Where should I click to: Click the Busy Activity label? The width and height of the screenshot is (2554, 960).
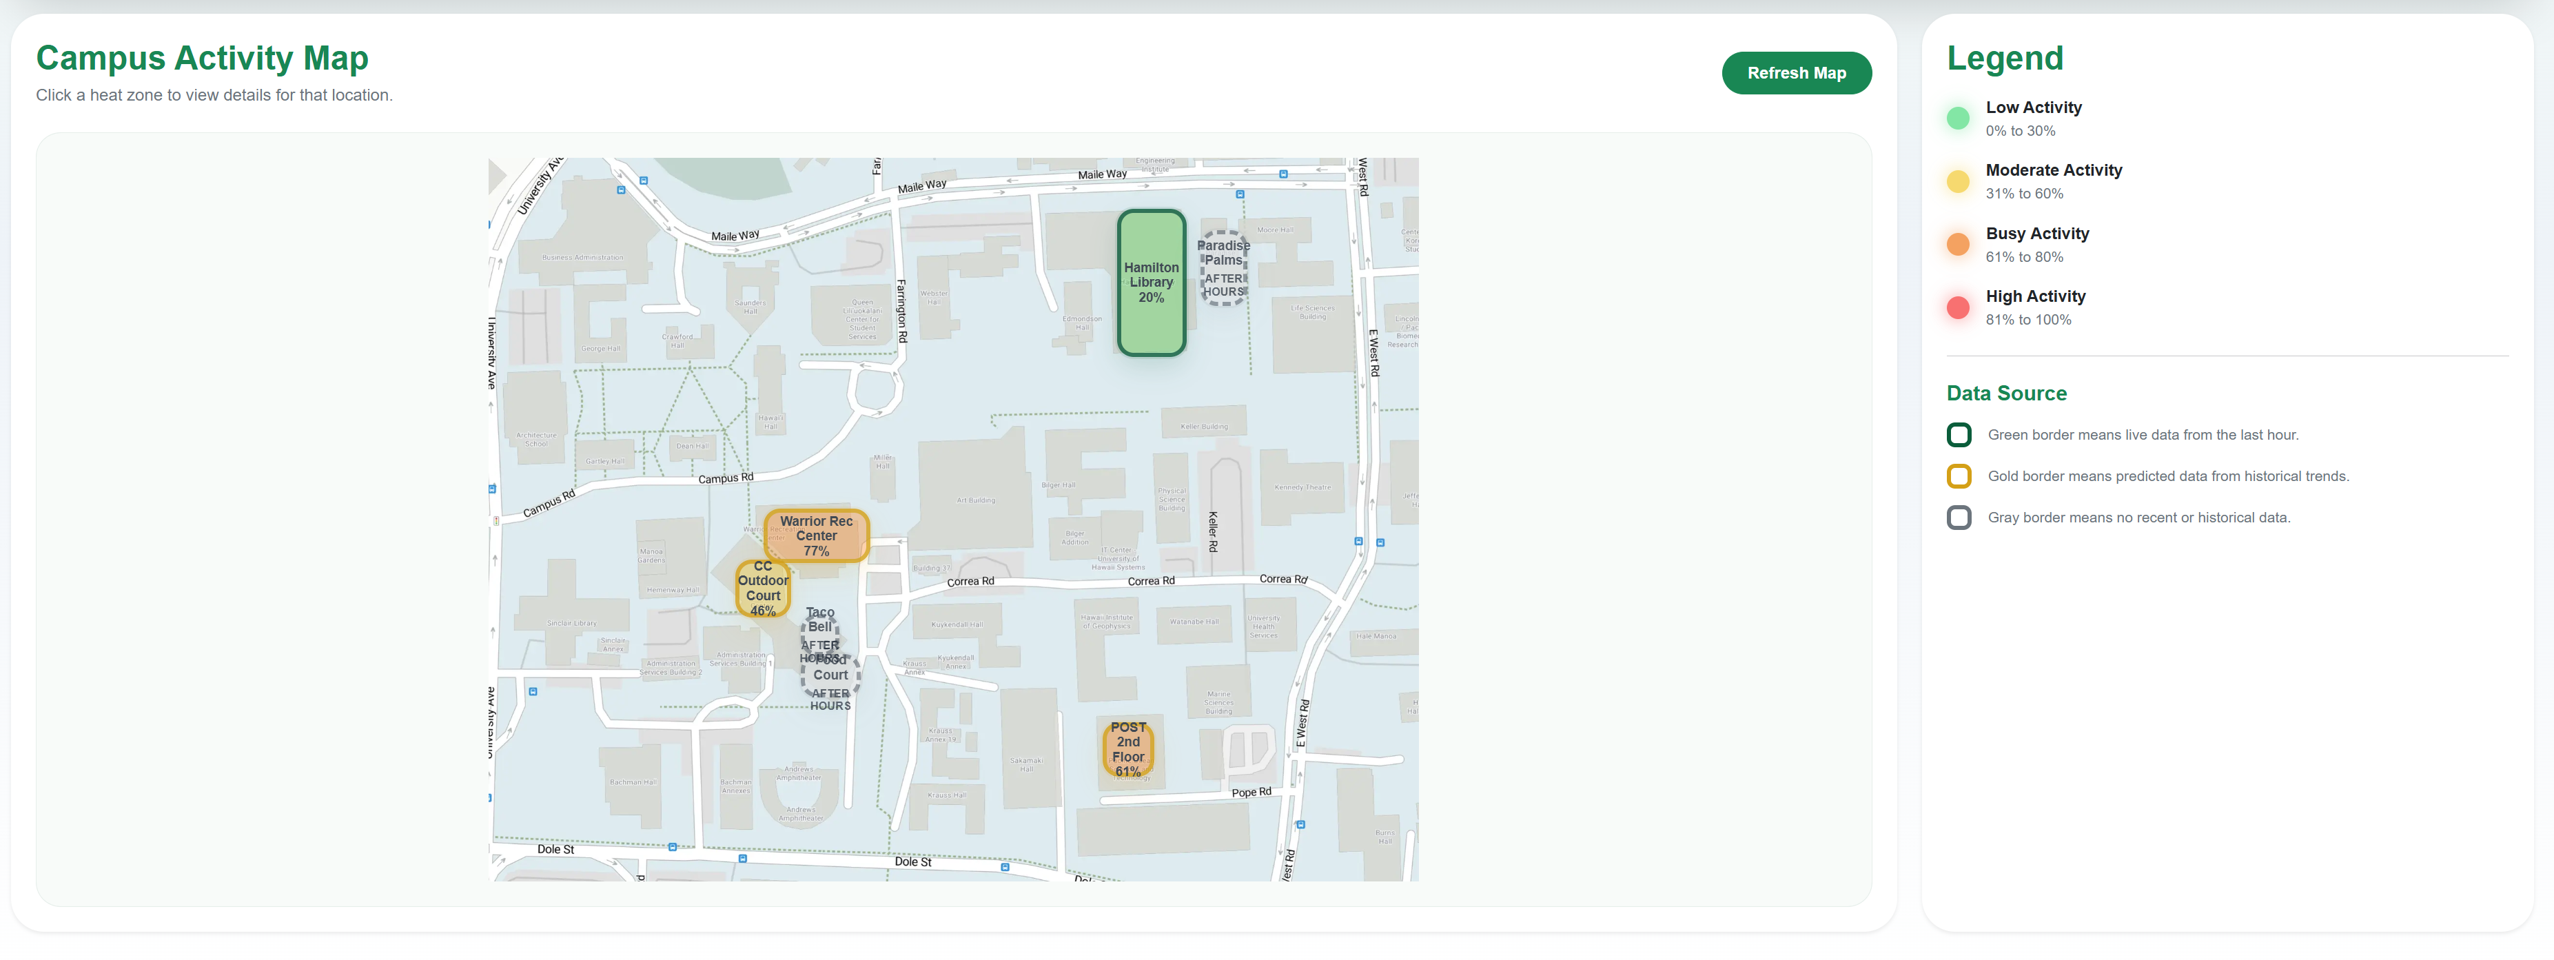pos(2036,234)
